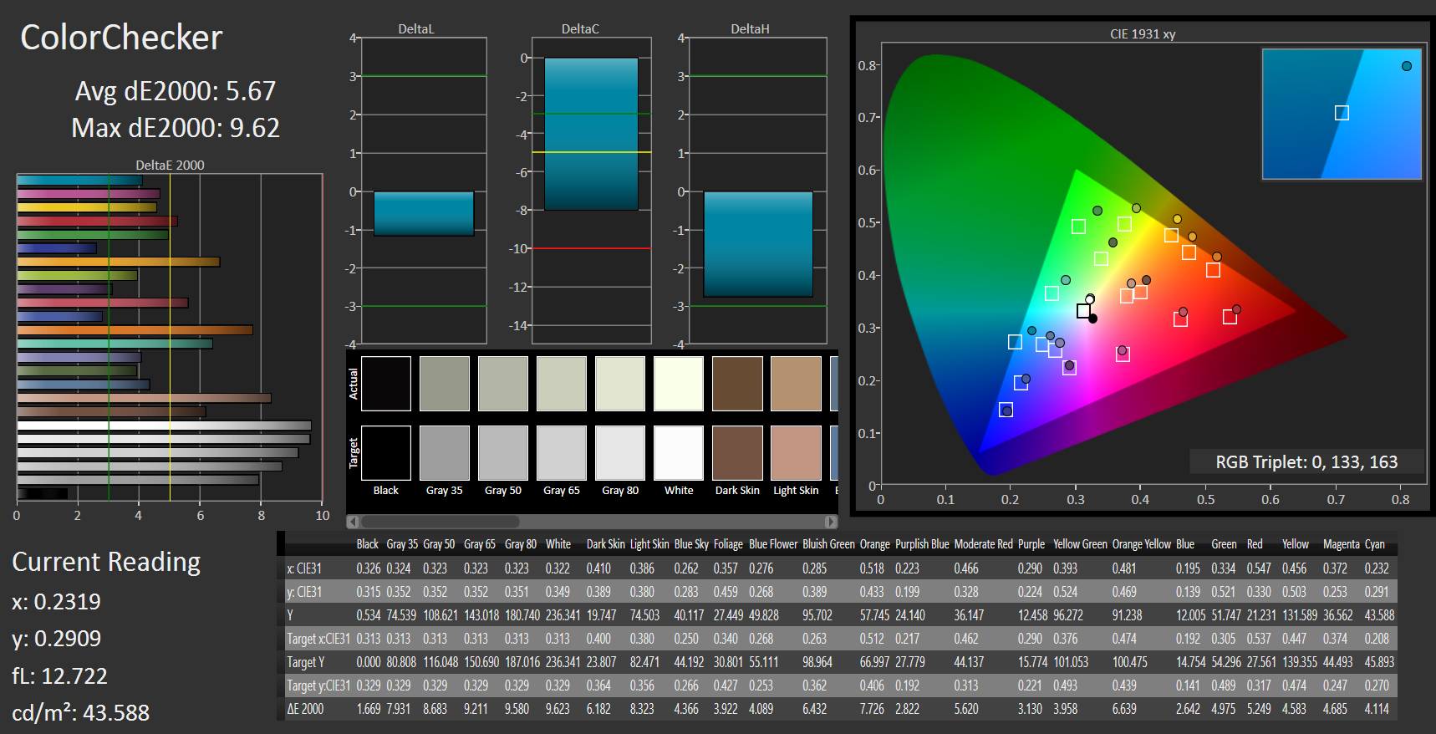The width and height of the screenshot is (1436, 734).
Task: Select the Purplish Blue column header
Action: (922, 544)
